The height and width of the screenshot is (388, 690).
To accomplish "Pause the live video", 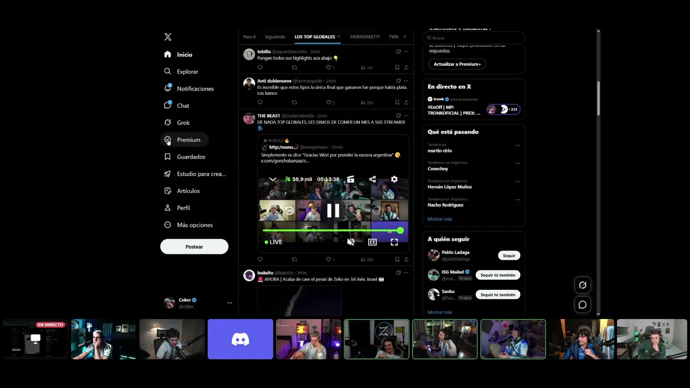I will coord(333,211).
